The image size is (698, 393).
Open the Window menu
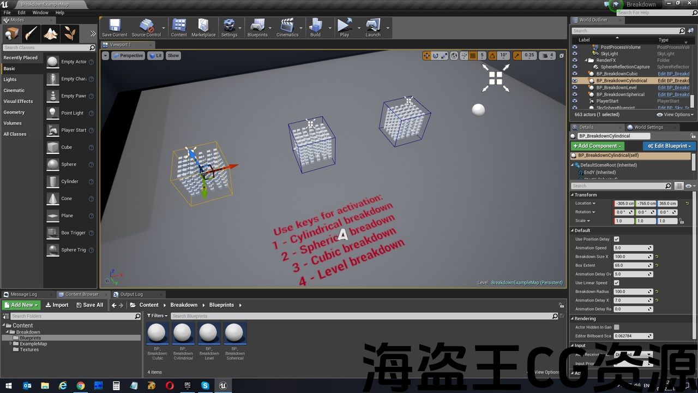[x=40, y=13]
